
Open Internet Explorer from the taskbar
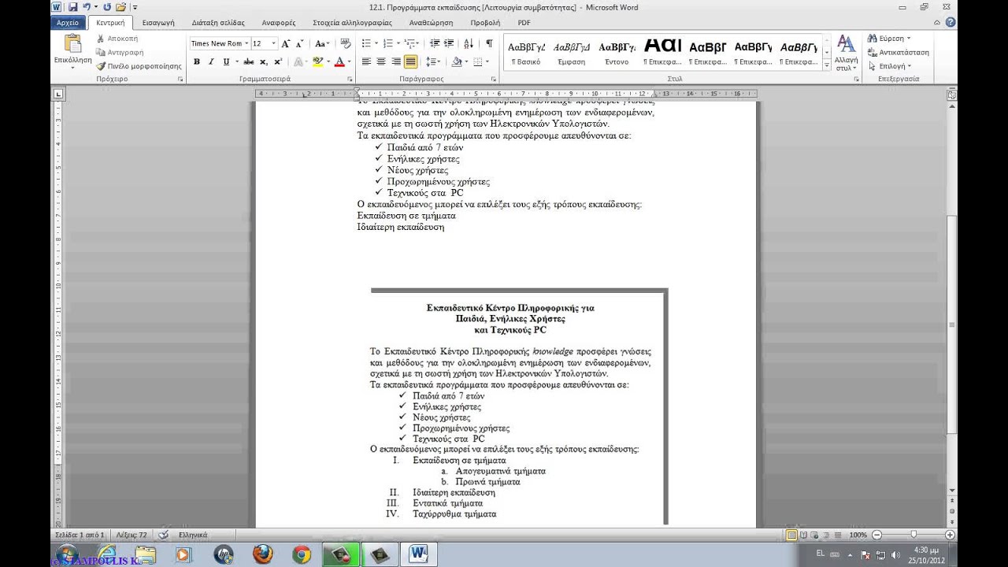click(x=106, y=554)
